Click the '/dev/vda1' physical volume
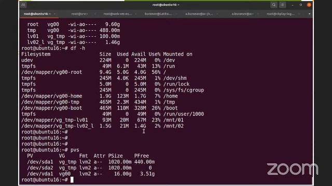Screen dimensions: 332x186 coord(40,174)
